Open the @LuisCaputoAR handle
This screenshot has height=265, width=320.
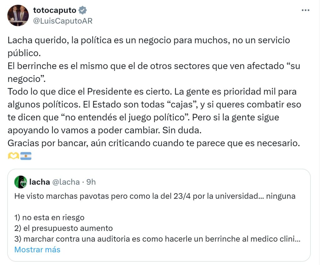click(63, 21)
